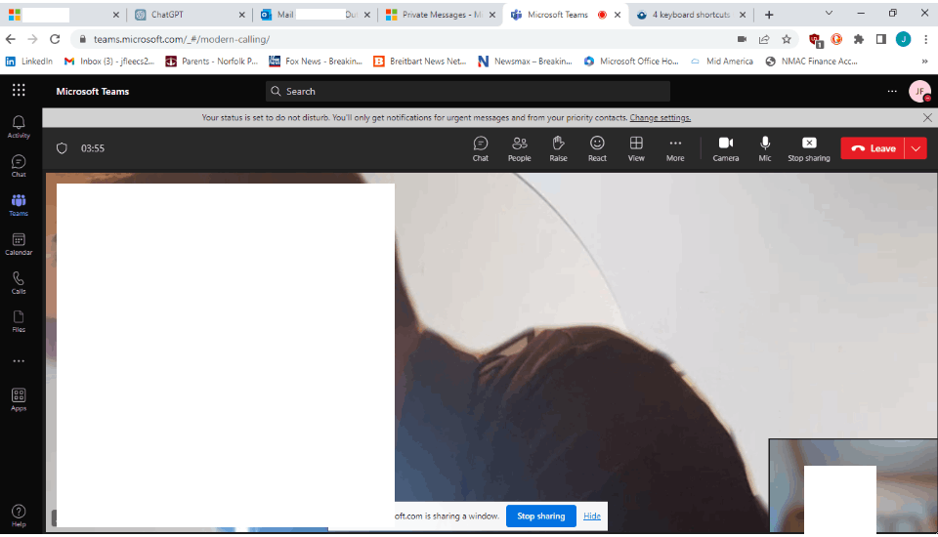Image resolution: width=938 pixels, height=537 pixels.
Task: Click the meeting shield security icon
Action: tap(62, 148)
